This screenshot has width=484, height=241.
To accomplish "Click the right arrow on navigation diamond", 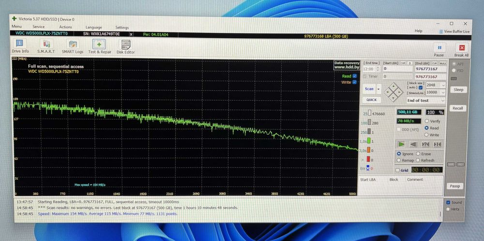I will click(399, 92).
